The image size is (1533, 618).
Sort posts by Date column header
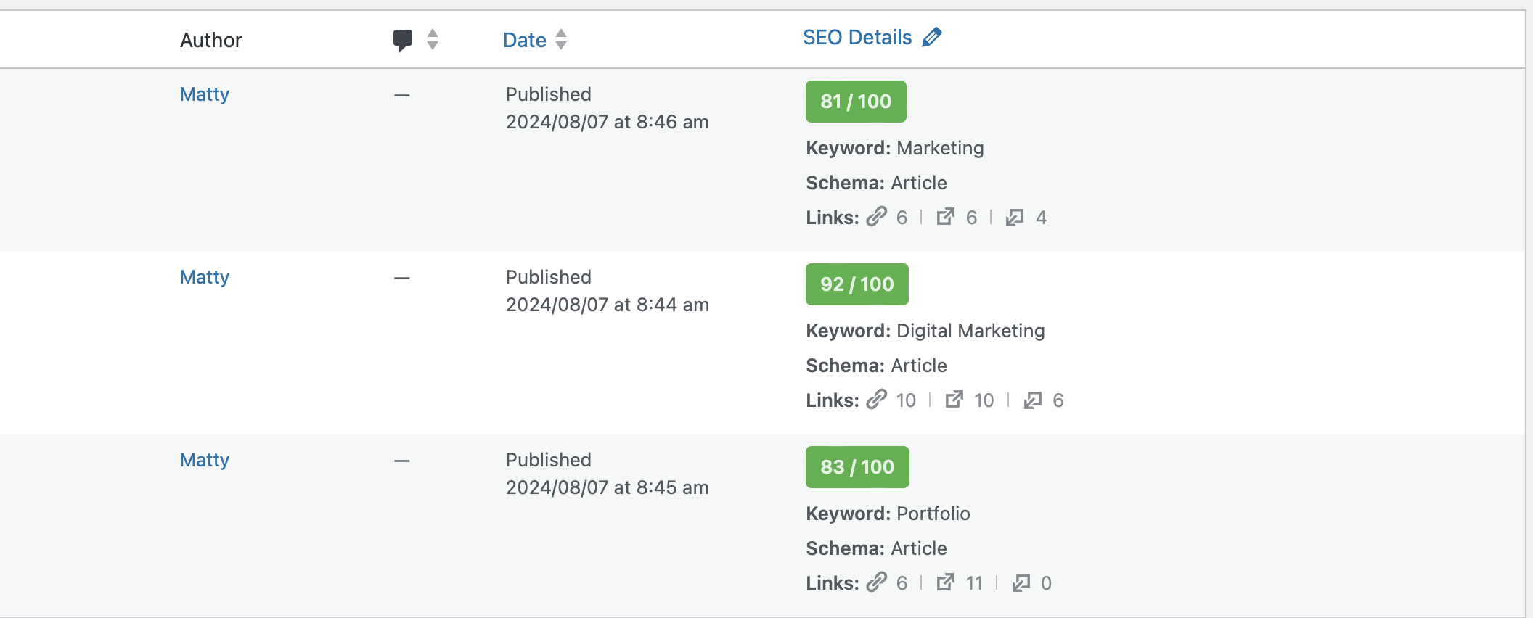pos(525,40)
